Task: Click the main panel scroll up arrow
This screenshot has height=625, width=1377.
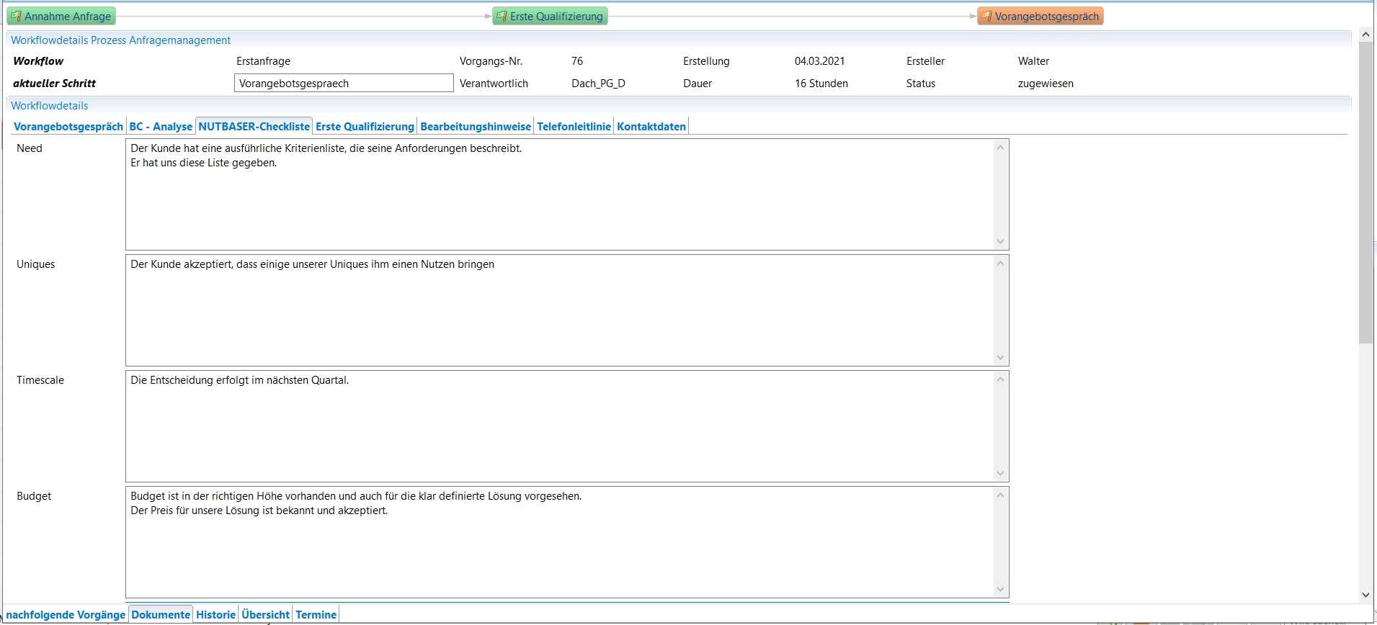Action: tap(1365, 35)
